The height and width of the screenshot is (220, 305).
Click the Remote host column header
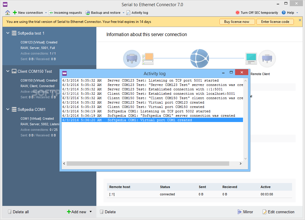pyautogui.click(x=120, y=187)
